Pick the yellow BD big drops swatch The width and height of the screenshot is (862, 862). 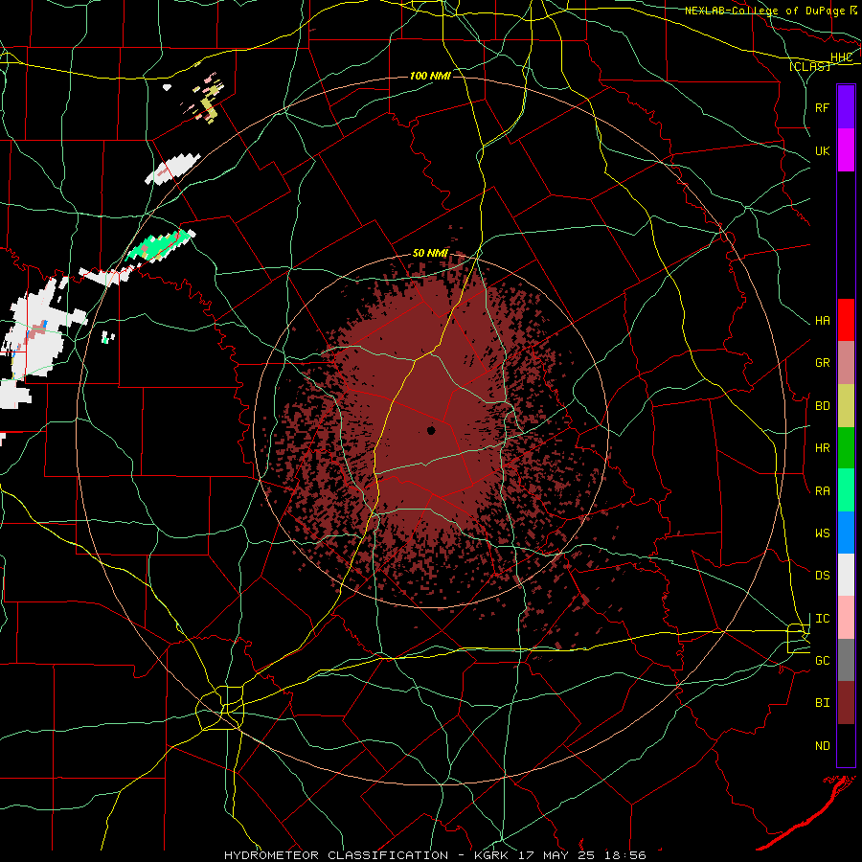pyautogui.click(x=846, y=406)
